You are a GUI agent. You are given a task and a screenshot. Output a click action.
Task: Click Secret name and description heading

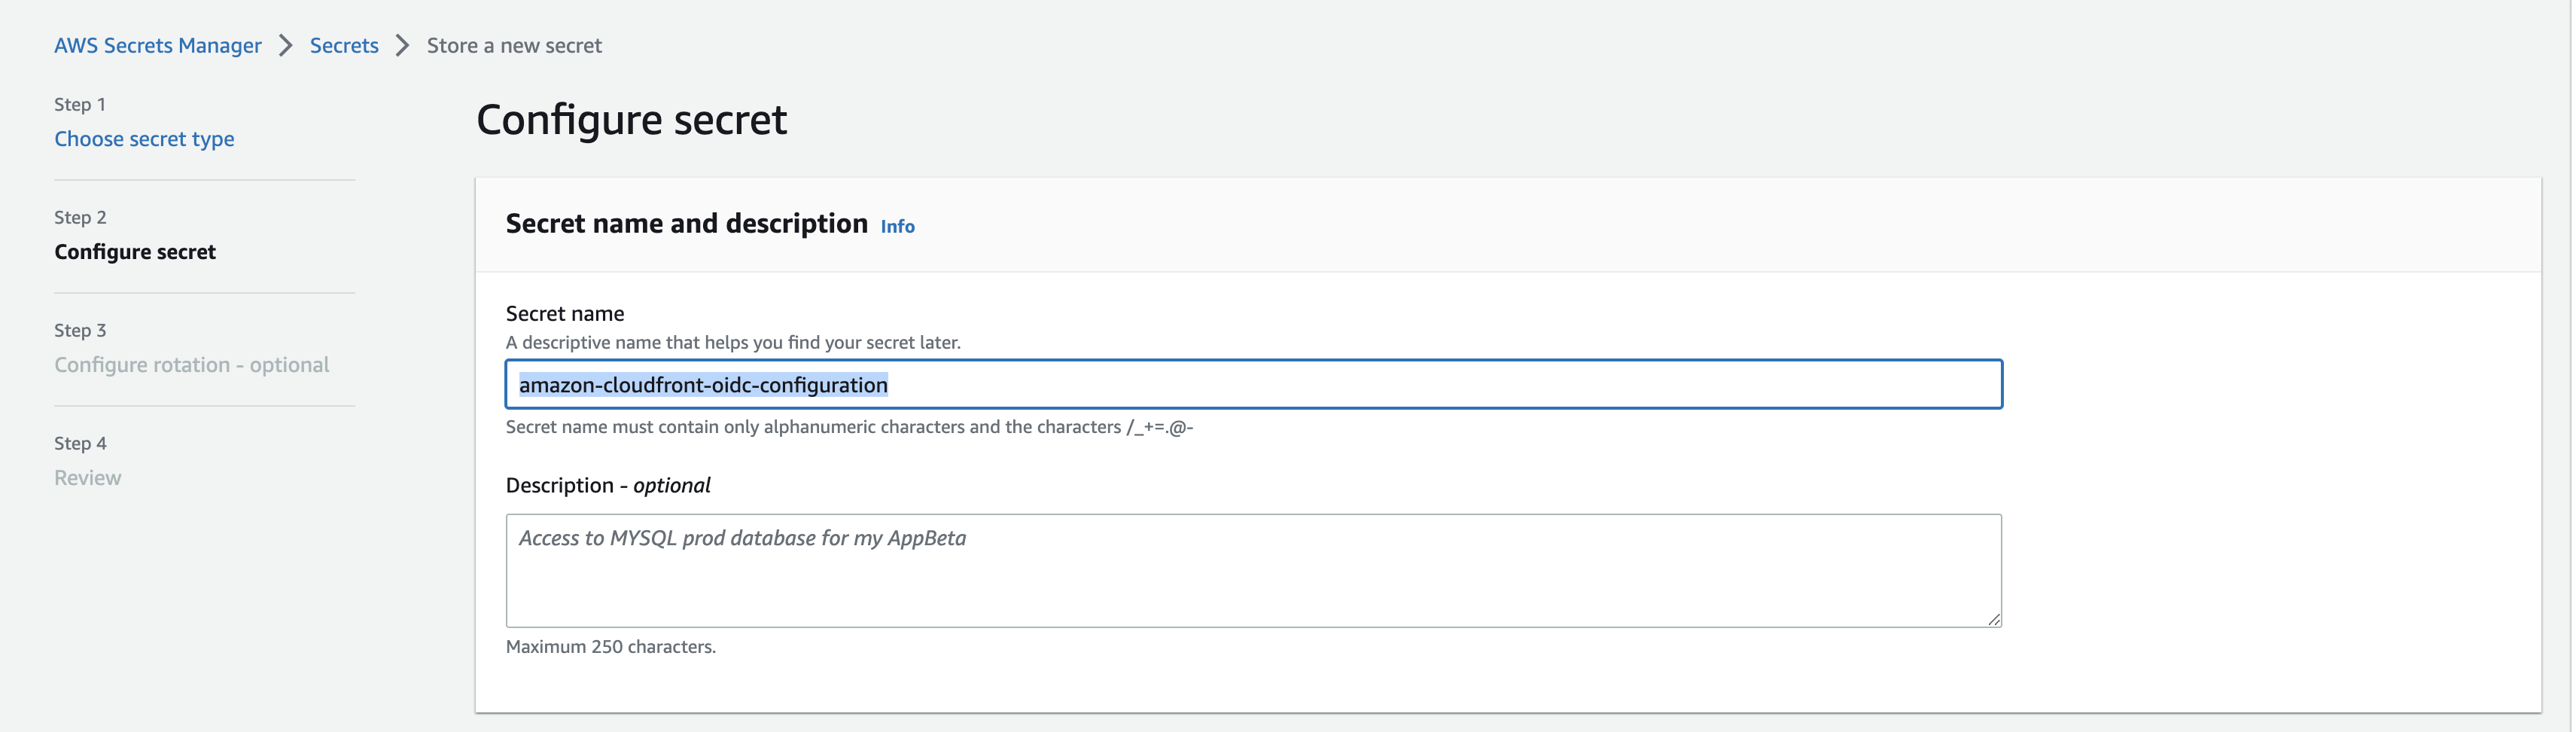pyautogui.click(x=686, y=223)
